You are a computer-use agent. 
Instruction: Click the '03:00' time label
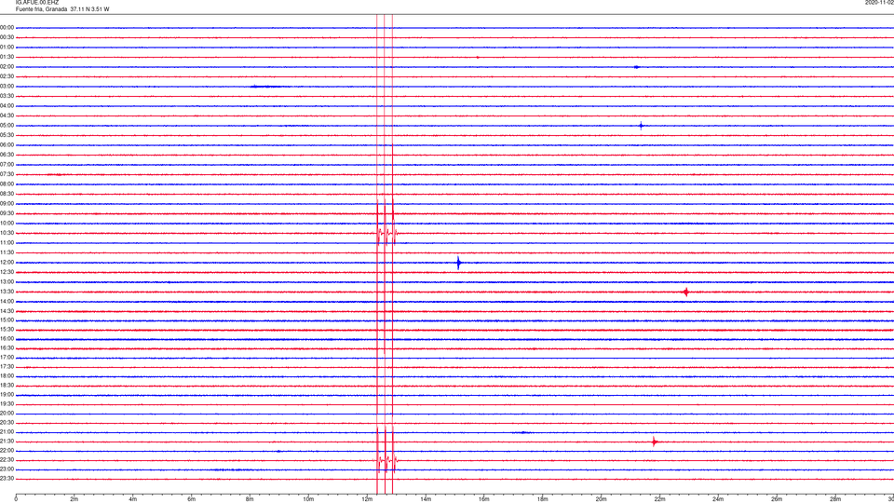click(7, 86)
